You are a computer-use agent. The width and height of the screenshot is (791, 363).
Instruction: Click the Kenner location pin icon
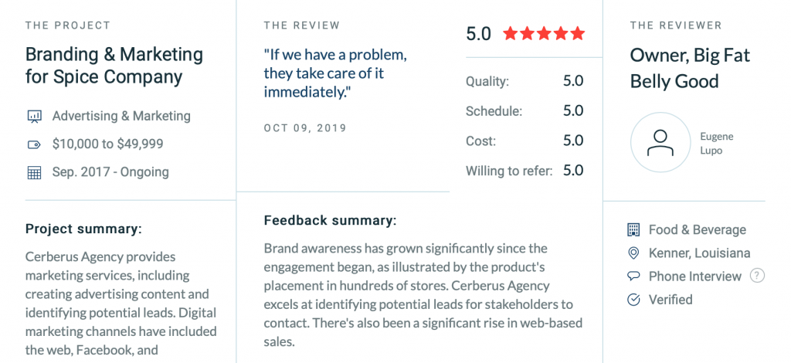(x=633, y=253)
